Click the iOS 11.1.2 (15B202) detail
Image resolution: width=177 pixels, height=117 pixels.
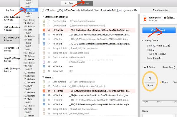coord(157,54)
